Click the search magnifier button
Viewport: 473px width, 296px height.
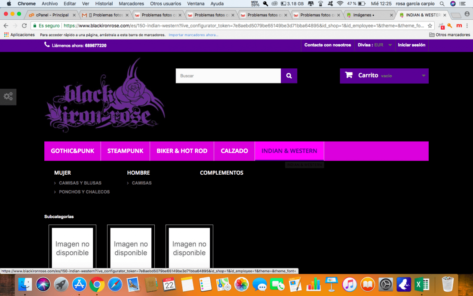point(289,76)
